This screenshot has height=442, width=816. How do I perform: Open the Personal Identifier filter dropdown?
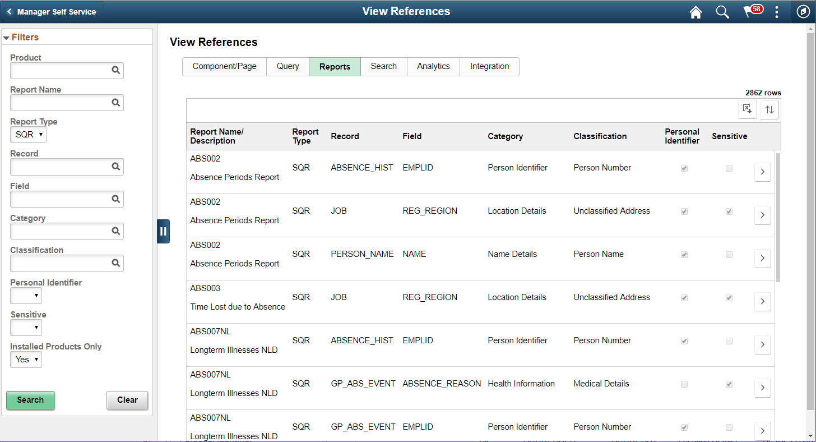[26, 295]
